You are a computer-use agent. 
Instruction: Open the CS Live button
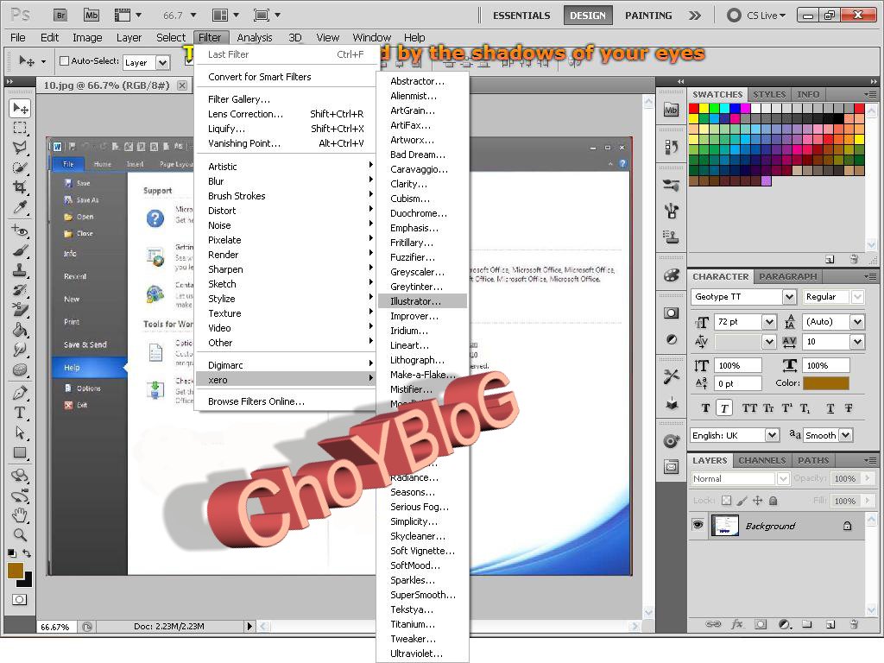click(756, 16)
